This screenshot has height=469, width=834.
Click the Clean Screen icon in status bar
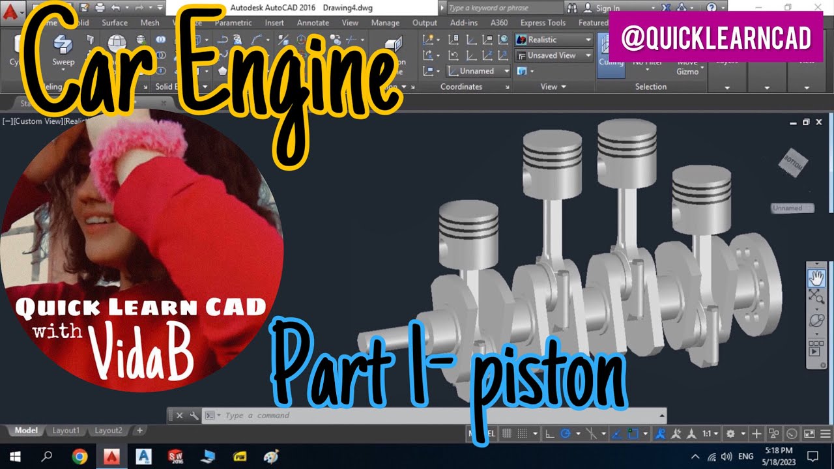[809, 434]
